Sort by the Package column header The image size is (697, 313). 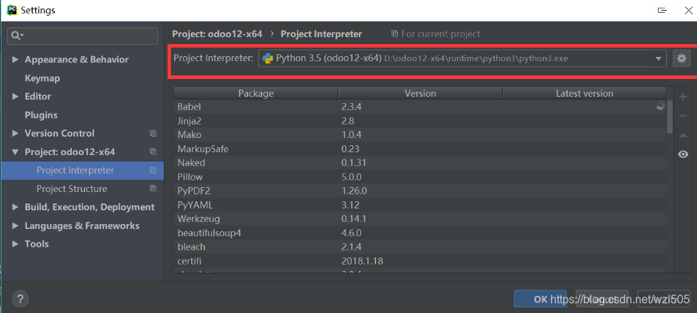point(256,93)
